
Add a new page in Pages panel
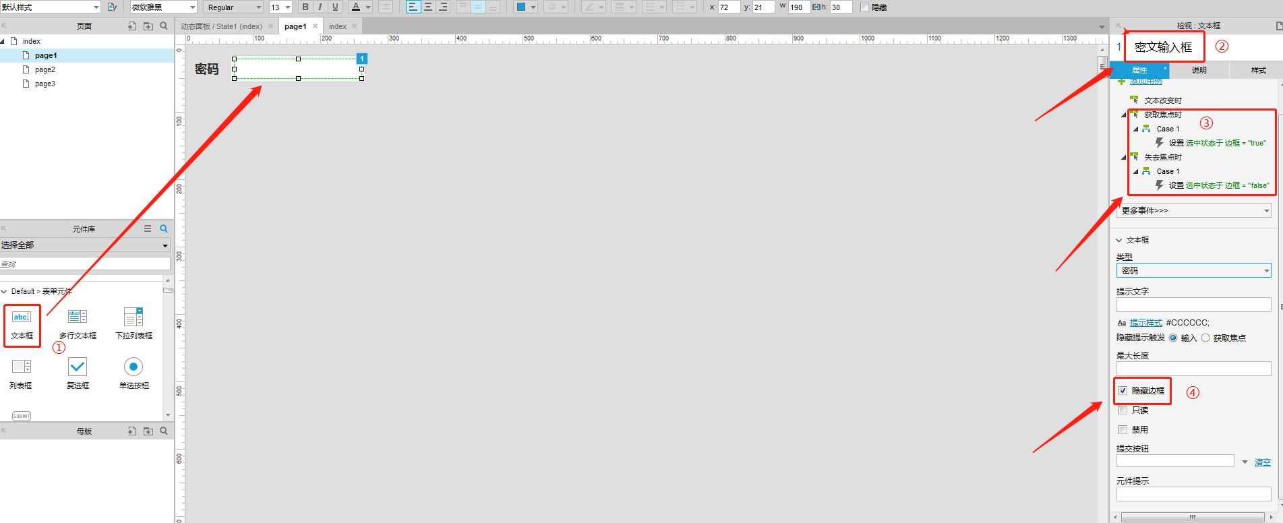[x=132, y=26]
